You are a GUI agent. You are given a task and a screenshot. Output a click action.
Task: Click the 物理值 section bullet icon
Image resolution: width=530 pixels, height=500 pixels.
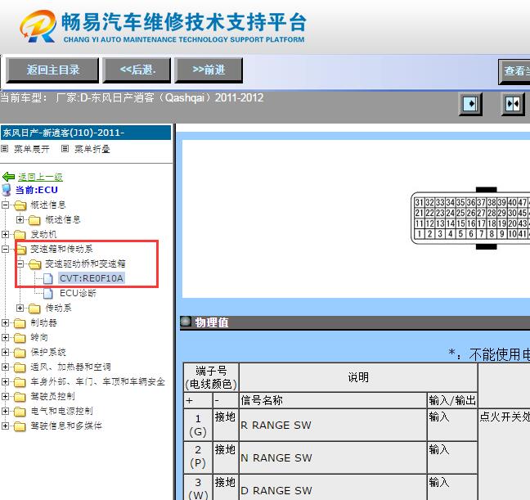pyautogui.click(x=186, y=322)
